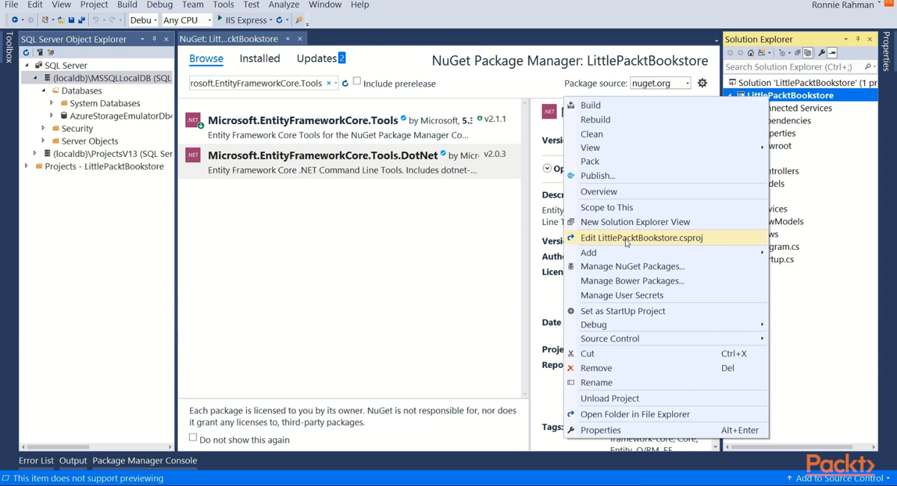Open the IIS Express target dropdown arrow
The height and width of the screenshot is (486, 897).
click(x=271, y=20)
